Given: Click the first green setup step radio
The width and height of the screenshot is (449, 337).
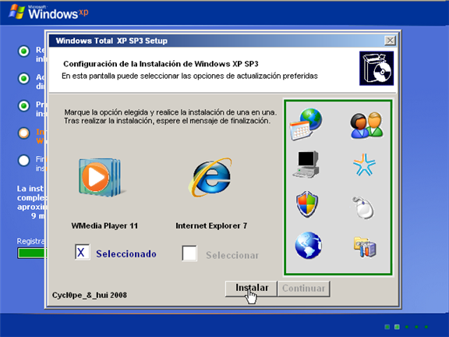Looking at the screenshot, I should click(23, 51).
